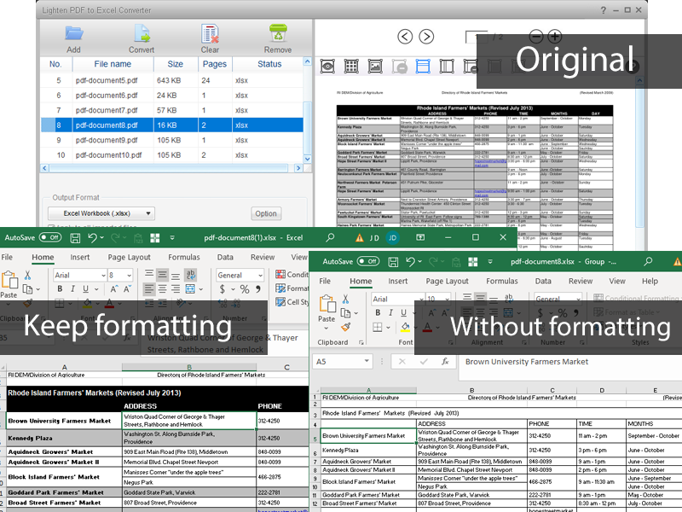Screen dimensions: 682x512
Task: Open the Arial font dropdown in pdf-document8(1).xlsx
Action: [103, 275]
